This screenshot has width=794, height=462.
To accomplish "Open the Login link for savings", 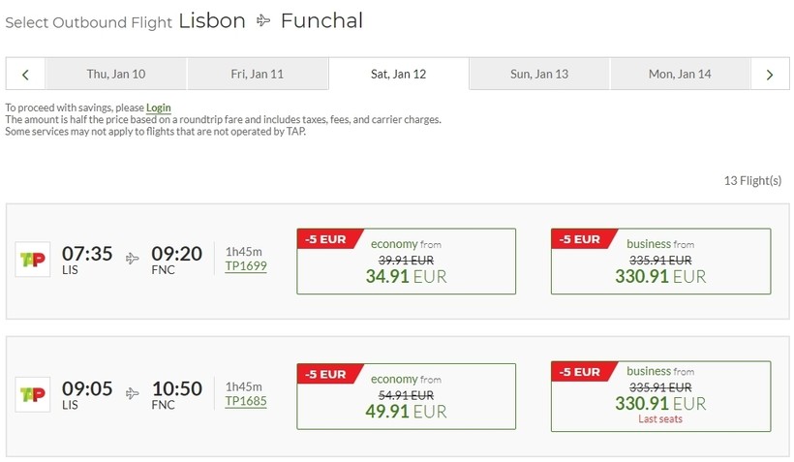I will pyautogui.click(x=159, y=108).
